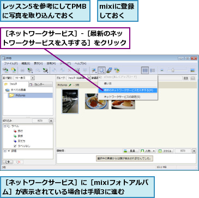Click the disc creation toolbar icon
Screen dimensions: 199x198
(30, 70)
